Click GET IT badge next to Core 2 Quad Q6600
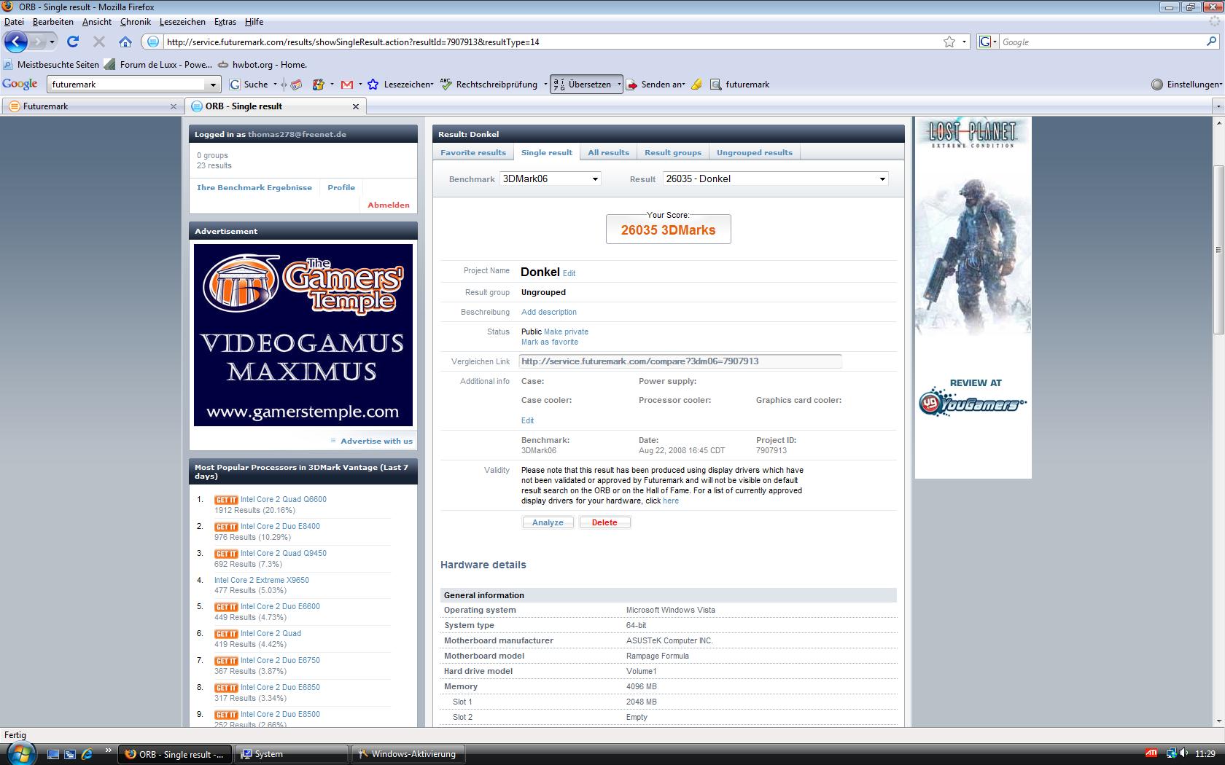The image size is (1225, 765). [x=226, y=500]
